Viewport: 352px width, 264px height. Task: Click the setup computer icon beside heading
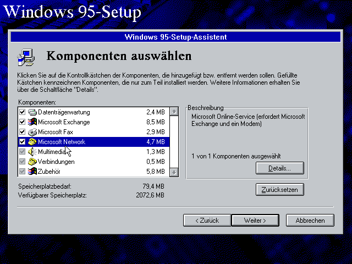26,57
